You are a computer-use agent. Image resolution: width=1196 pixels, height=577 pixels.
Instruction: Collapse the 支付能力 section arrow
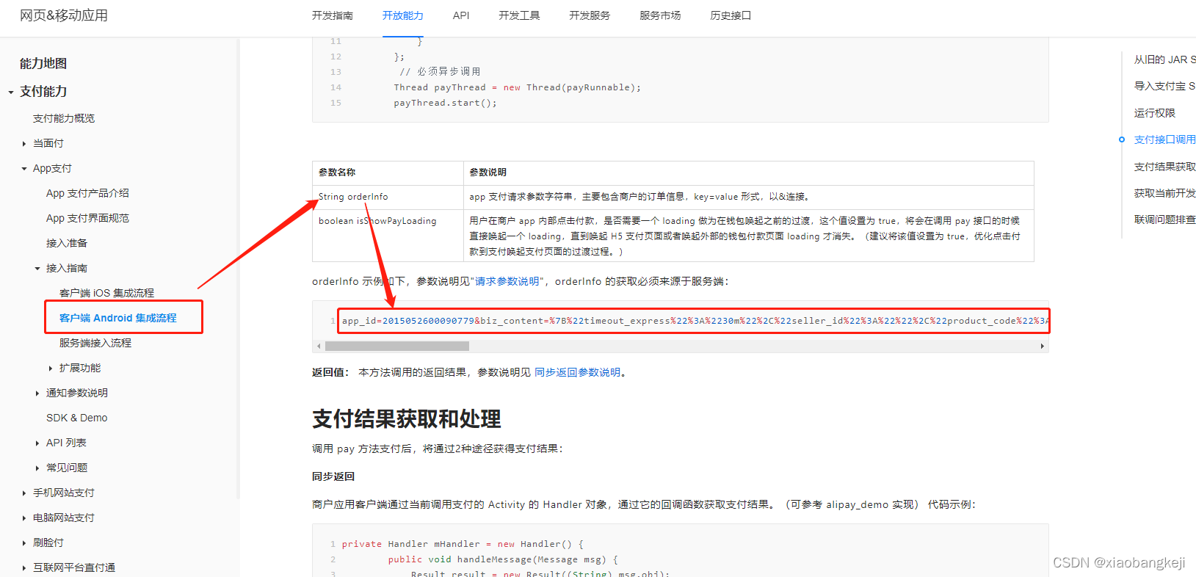(11, 92)
